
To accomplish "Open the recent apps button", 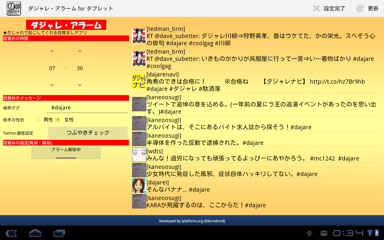I will coord(59,233).
